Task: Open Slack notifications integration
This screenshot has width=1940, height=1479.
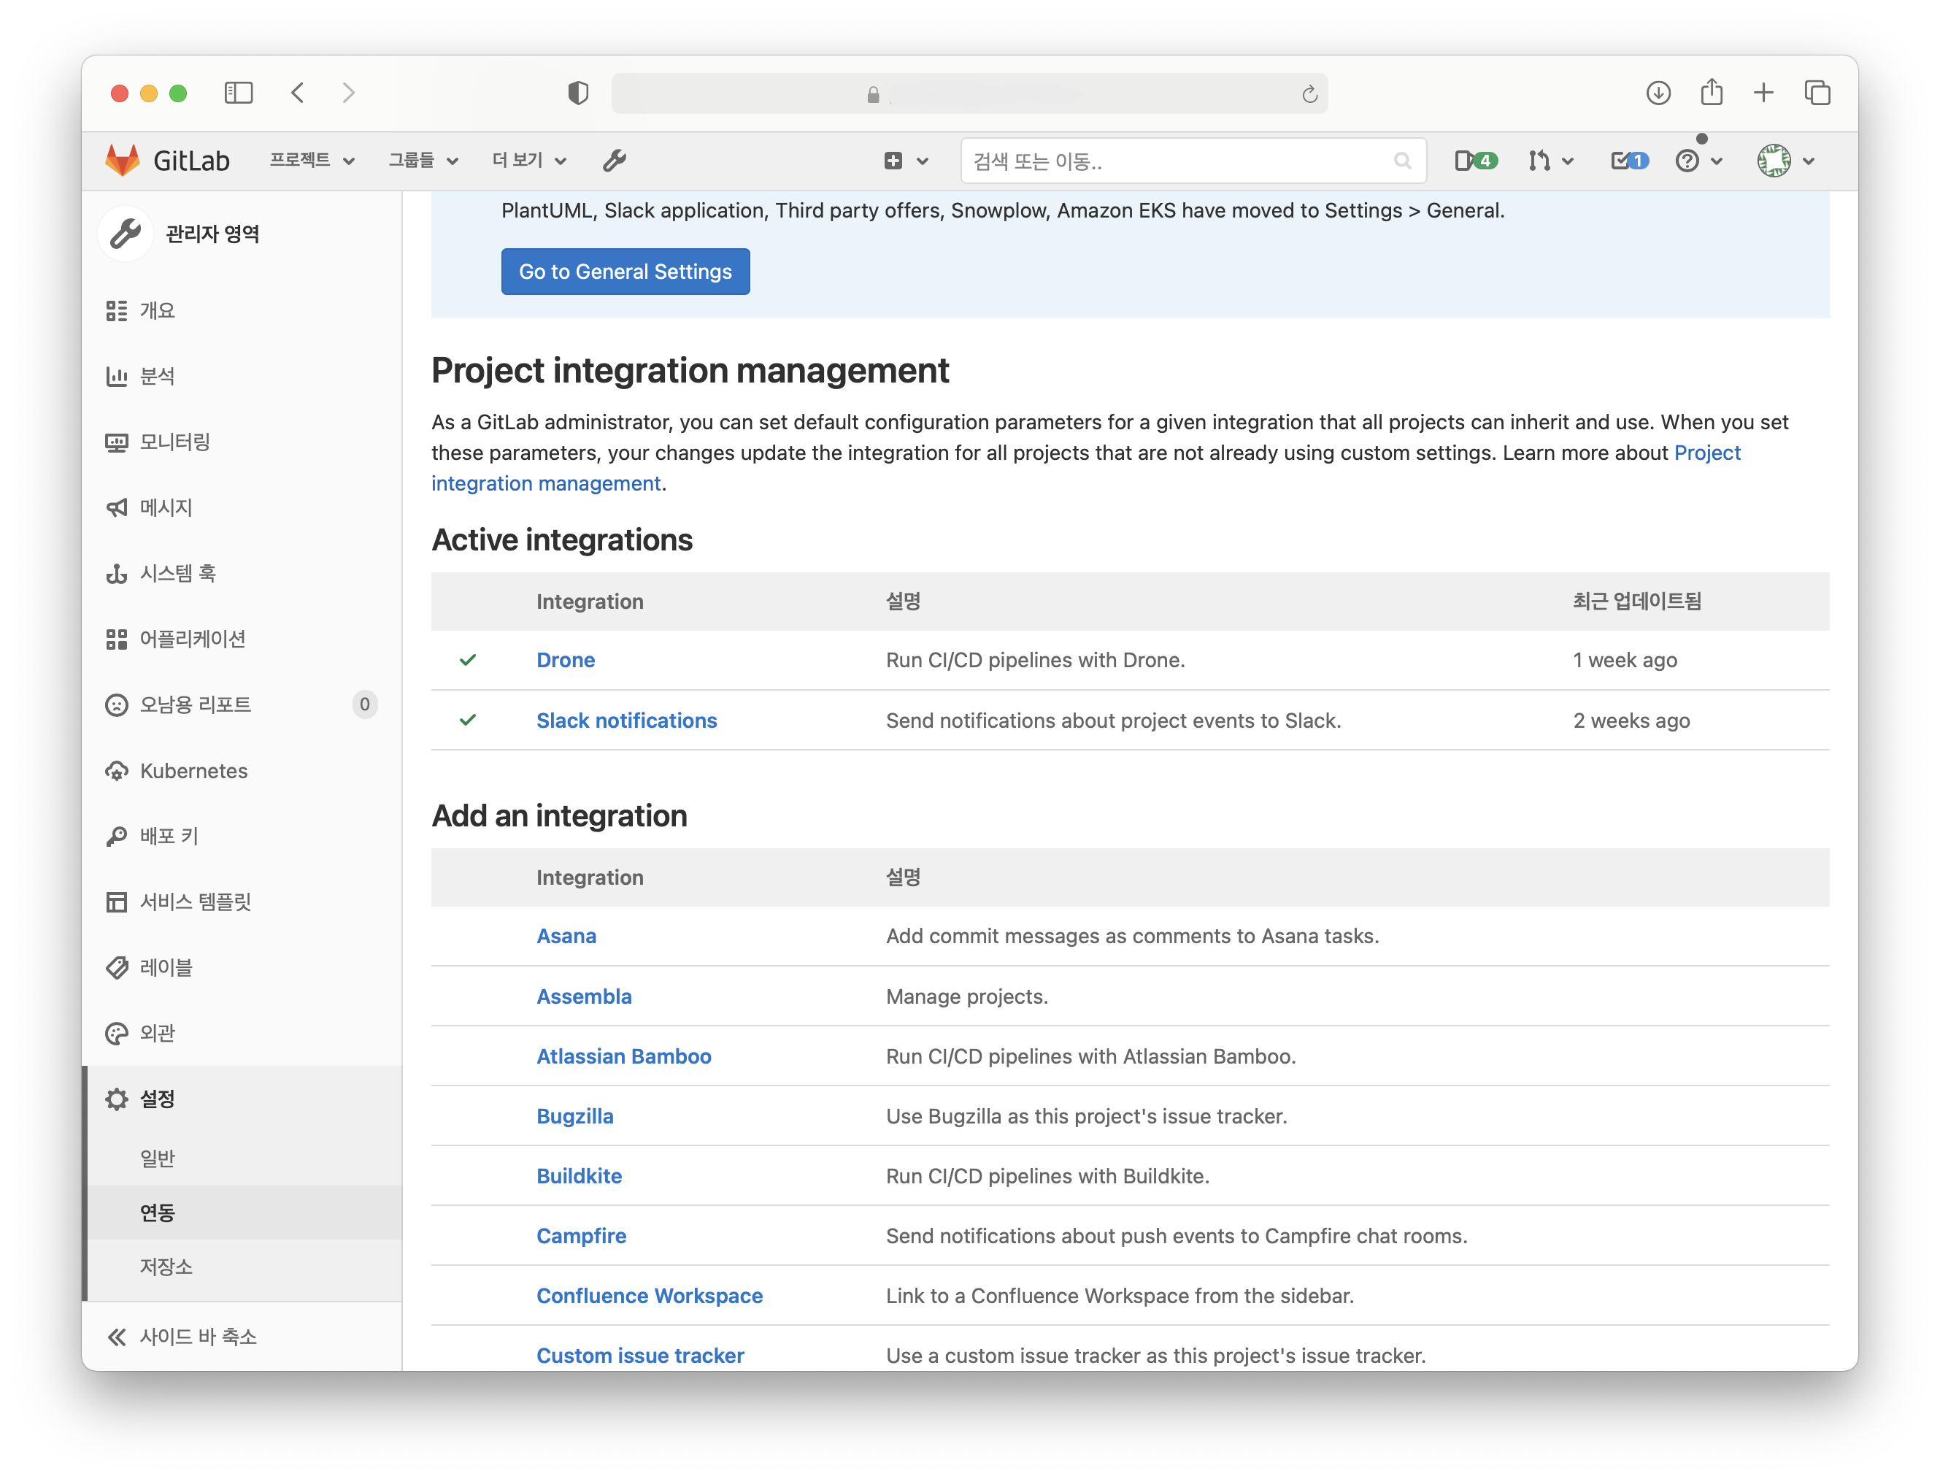Action: 626,718
